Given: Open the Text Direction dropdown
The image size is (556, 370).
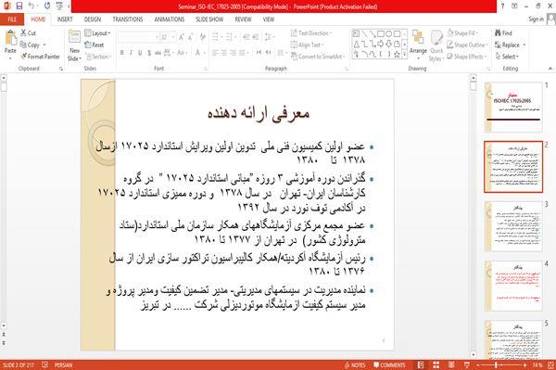Looking at the screenshot, I should pos(311,33).
